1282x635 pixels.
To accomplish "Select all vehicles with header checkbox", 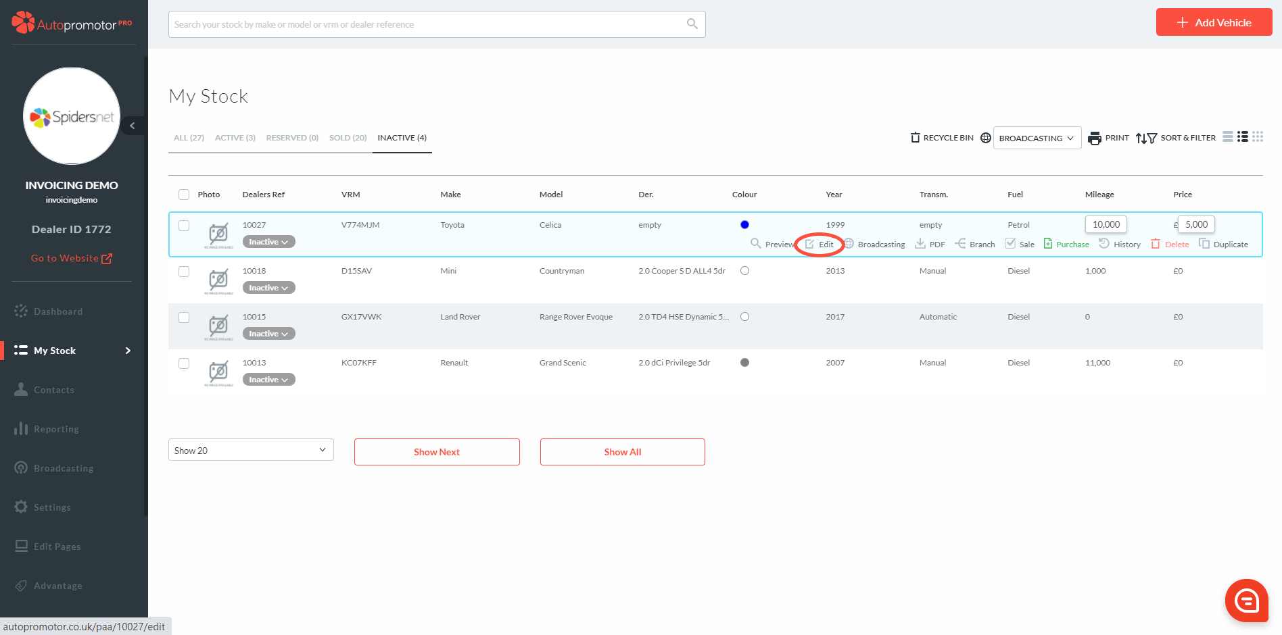I will point(184,195).
